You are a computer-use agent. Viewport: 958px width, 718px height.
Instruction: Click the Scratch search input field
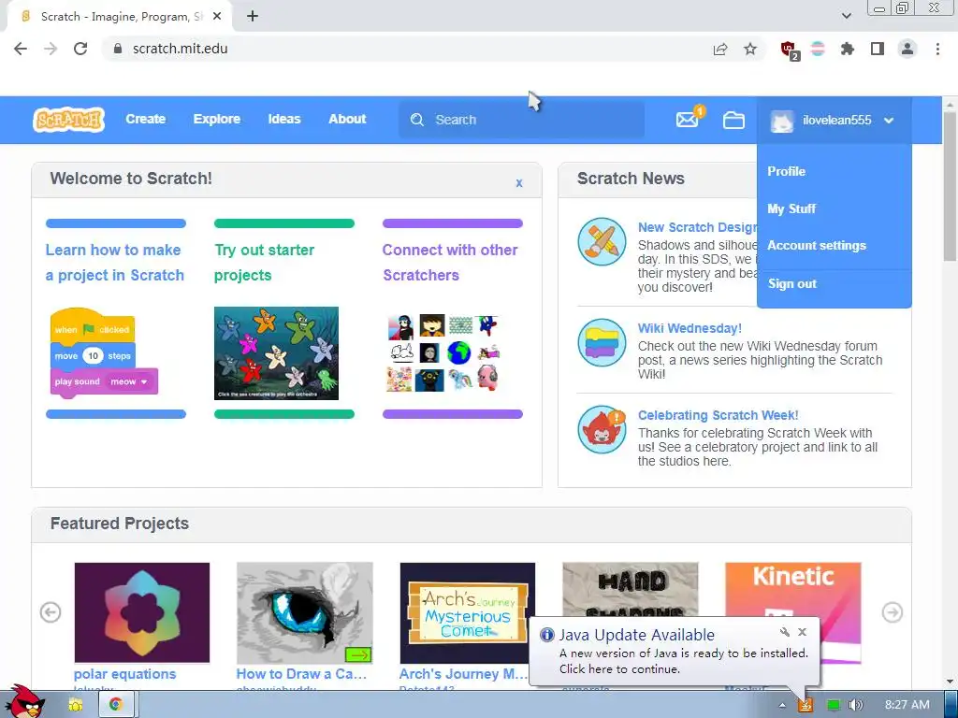521,120
